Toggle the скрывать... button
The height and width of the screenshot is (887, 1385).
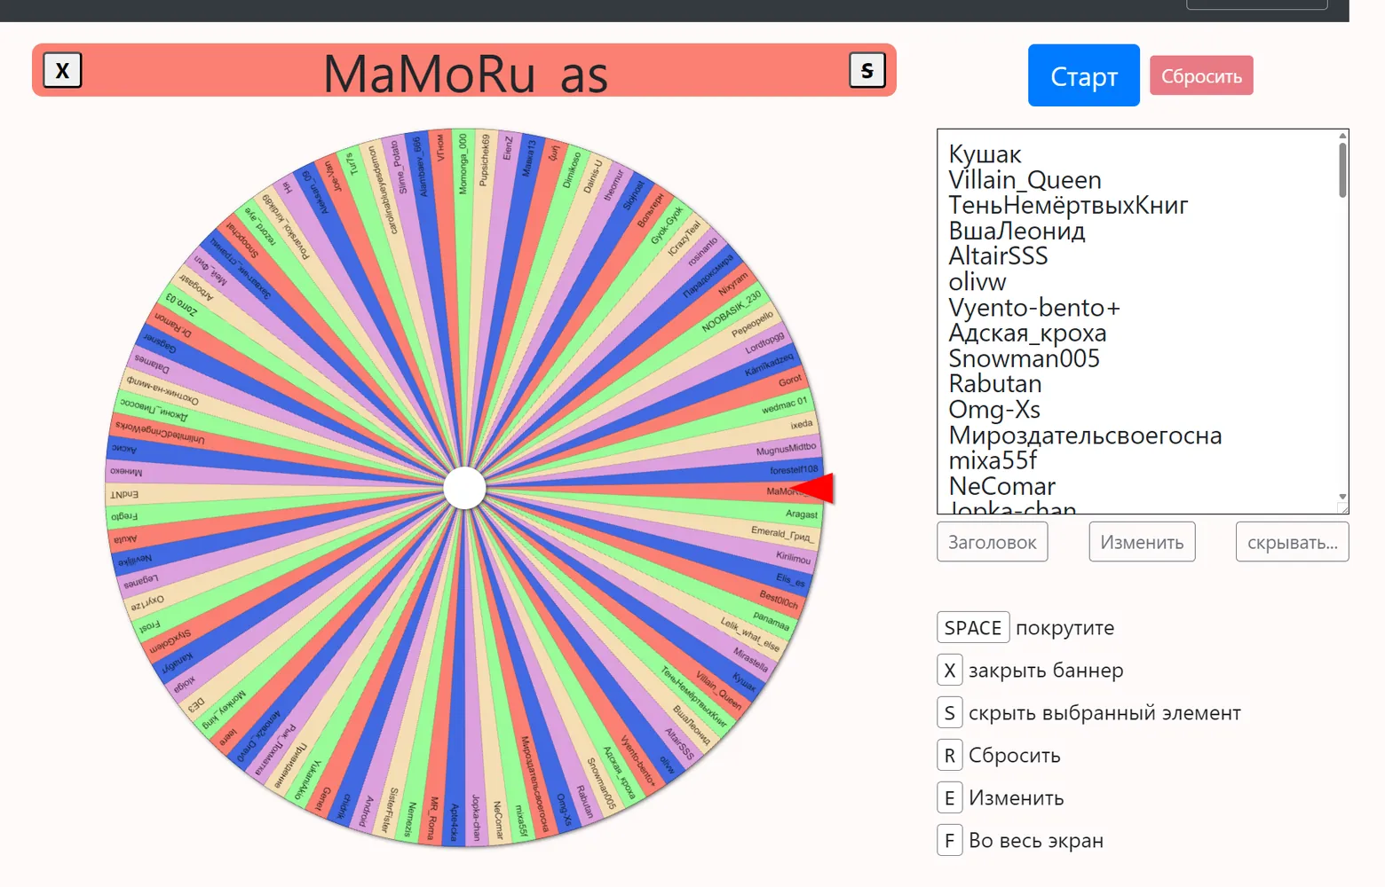click(x=1292, y=542)
